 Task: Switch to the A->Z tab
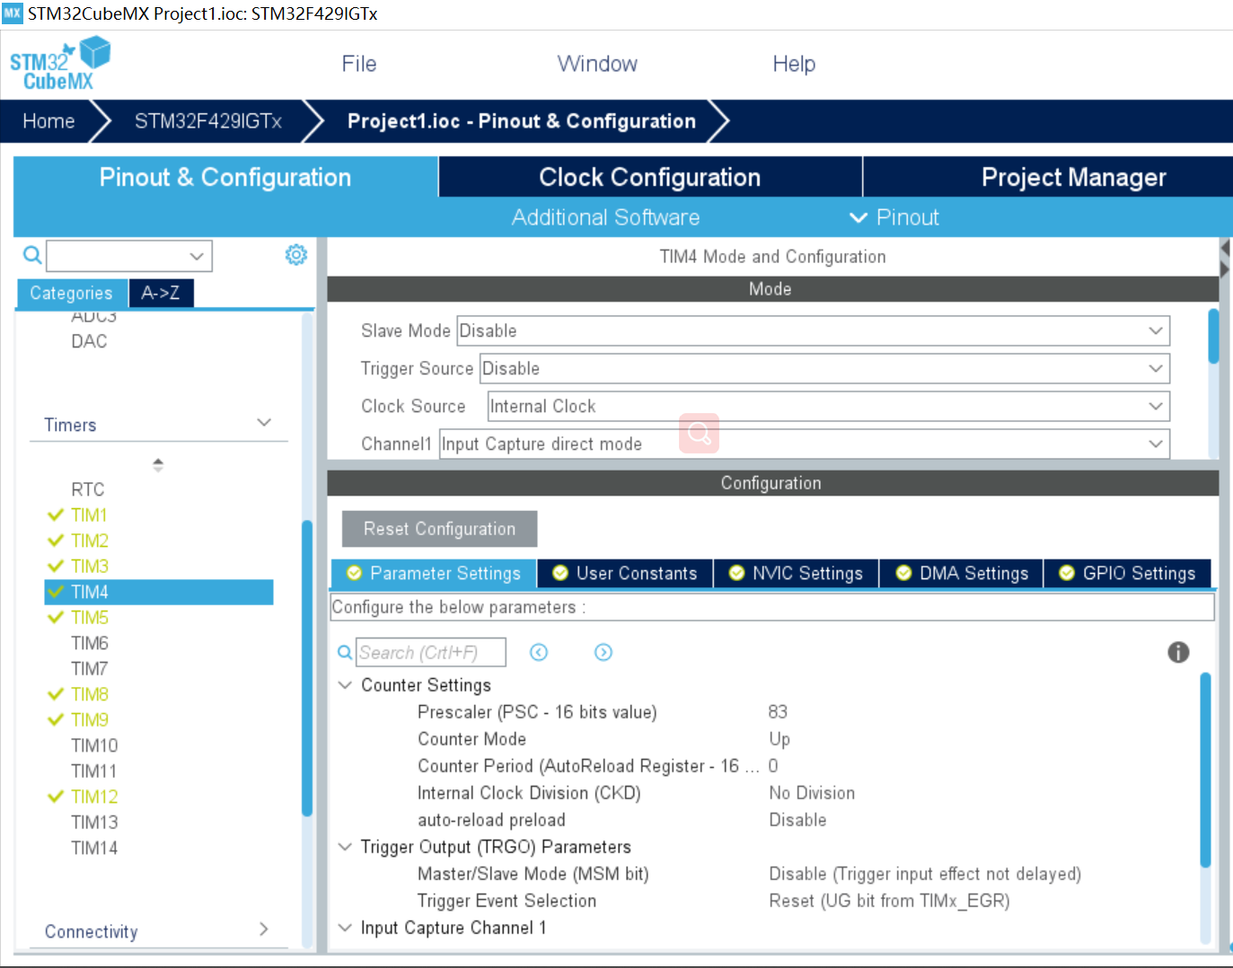(x=161, y=293)
